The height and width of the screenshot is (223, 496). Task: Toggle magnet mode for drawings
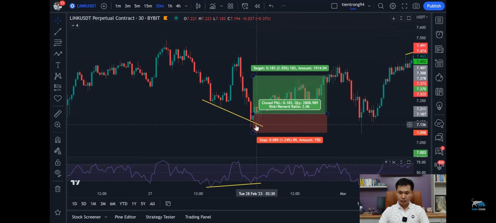(58, 140)
